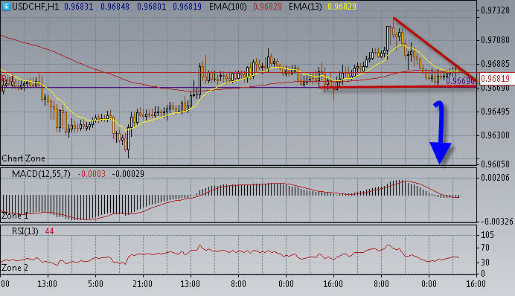Image resolution: width=515 pixels, height=296 pixels.
Task: Click the MACD(12,55,7) indicator label
Action: pos(41,174)
